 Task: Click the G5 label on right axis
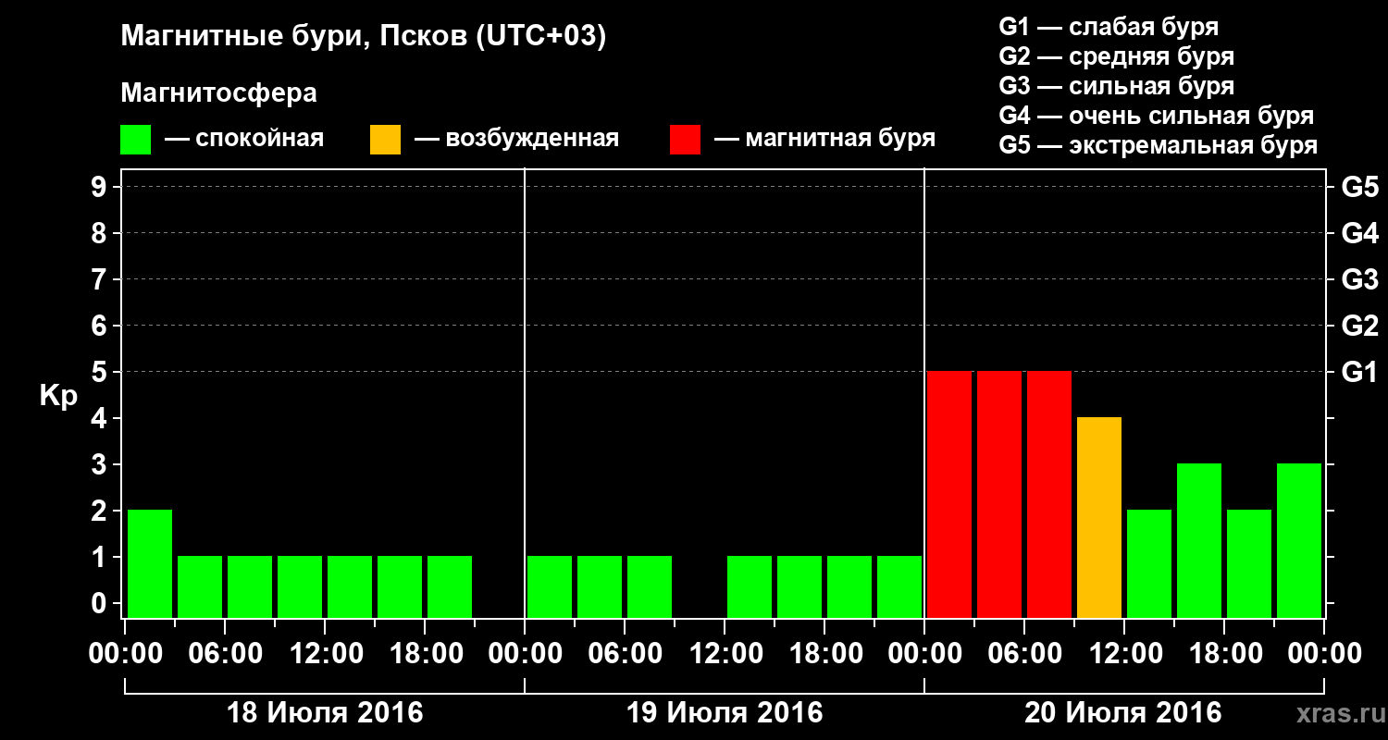coord(1359,187)
